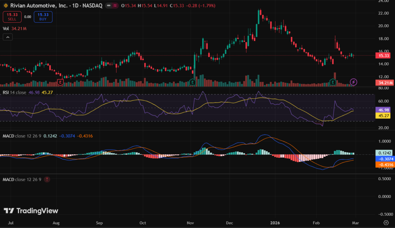The image size is (395, 228).
Task: Open chart settings gear icon at bottom right
Action: point(386,223)
